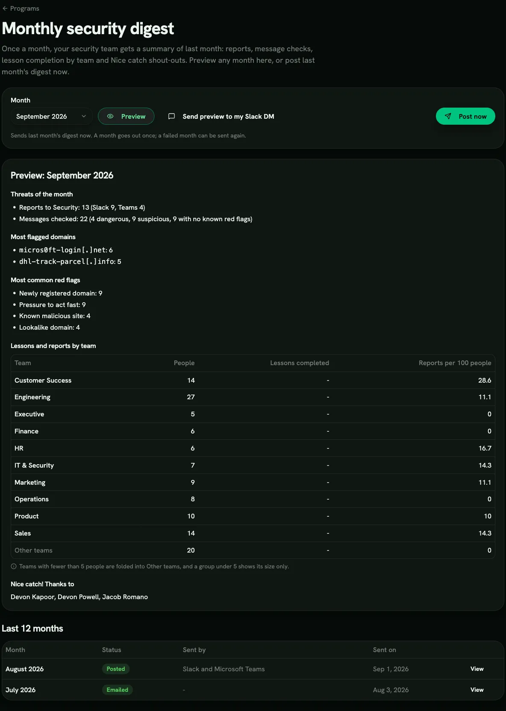Screen dimensions: 506x711
Task: Select the Marketing team row
Action: 253,483
